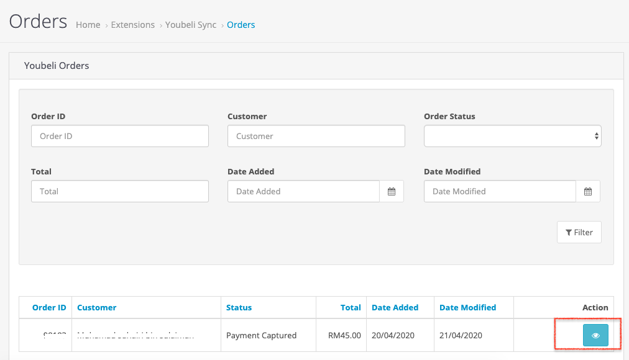Select the Total input field
The width and height of the screenshot is (629, 360).
[x=119, y=192]
